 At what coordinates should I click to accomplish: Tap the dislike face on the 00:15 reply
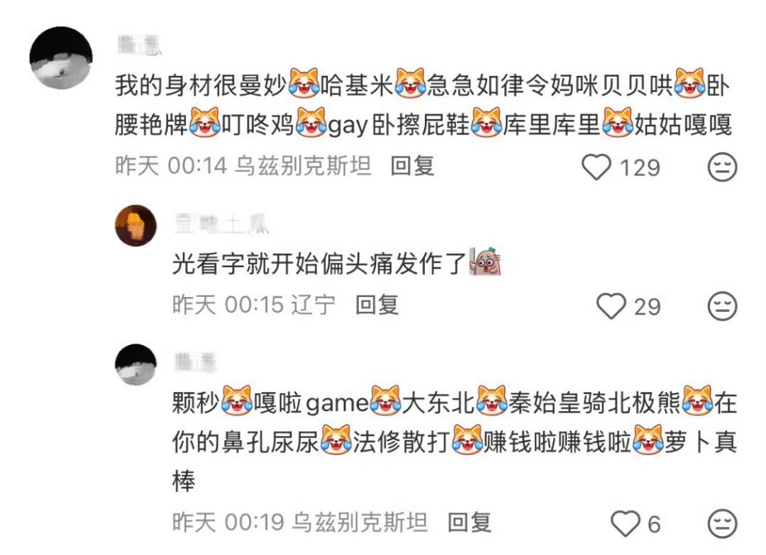click(x=723, y=306)
